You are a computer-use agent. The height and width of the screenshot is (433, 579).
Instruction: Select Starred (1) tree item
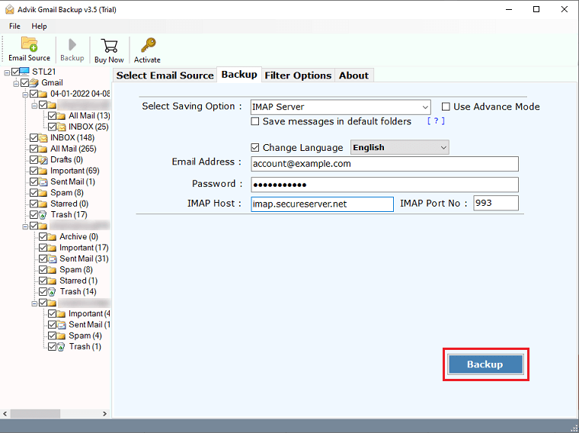[78, 281]
